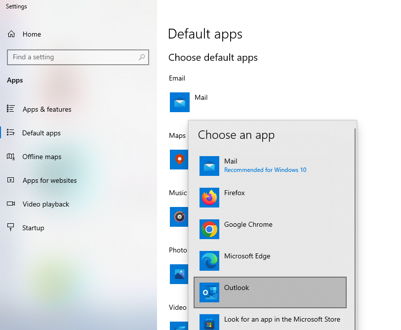Select Outlook label in highlighted row
401x330 pixels.
(237, 288)
